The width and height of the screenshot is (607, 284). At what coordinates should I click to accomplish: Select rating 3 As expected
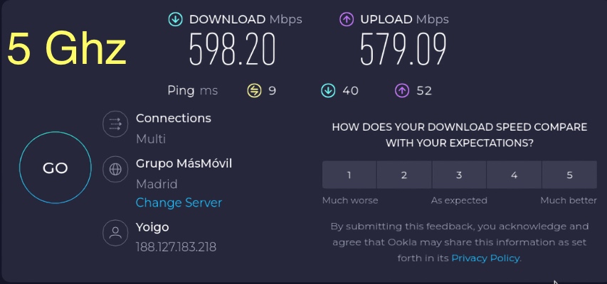(459, 175)
